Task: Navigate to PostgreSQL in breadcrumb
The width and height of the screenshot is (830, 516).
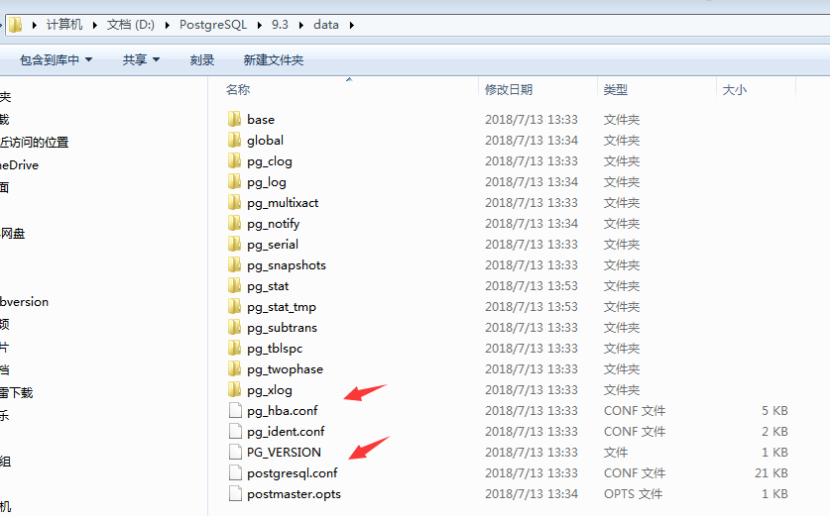Action: [x=213, y=25]
